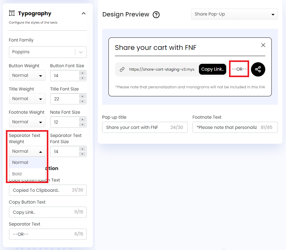The width and height of the screenshot is (286, 250).
Task: Increase Separator Text Font Size
Action: pos(82,149)
